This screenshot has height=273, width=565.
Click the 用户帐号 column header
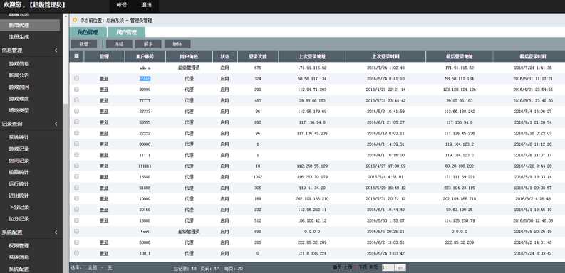tap(145, 56)
